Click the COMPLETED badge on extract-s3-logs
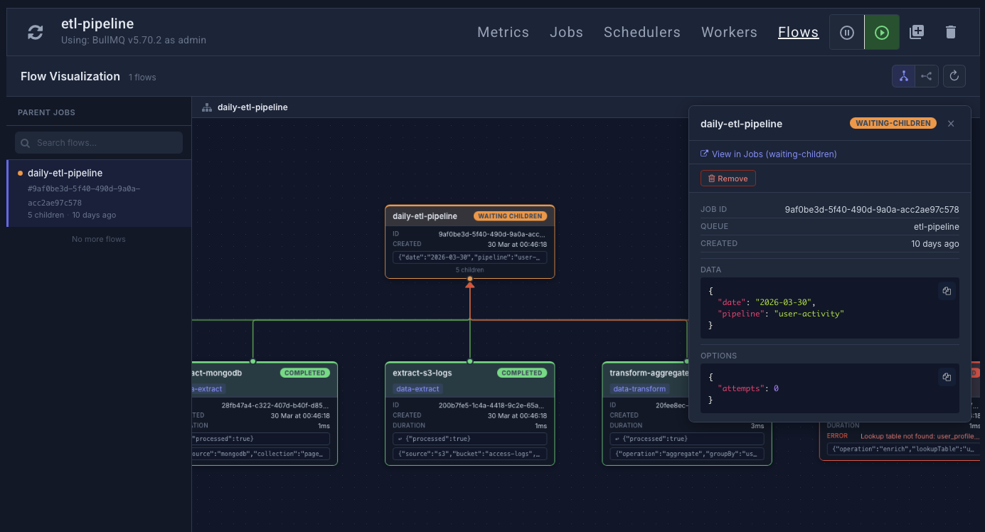The height and width of the screenshot is (532, 985). tap(522, 373)
